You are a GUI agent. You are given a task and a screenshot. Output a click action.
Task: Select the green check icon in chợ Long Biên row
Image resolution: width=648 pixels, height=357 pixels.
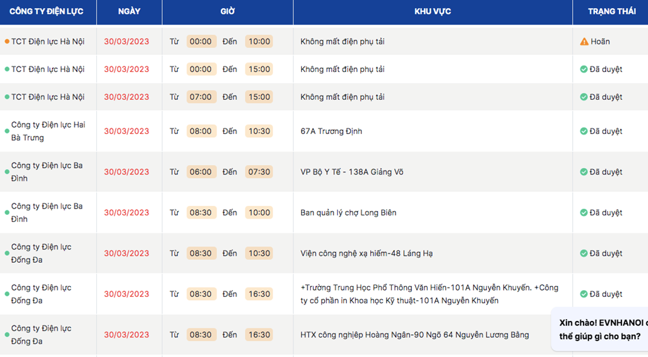(x=584, y=213)
